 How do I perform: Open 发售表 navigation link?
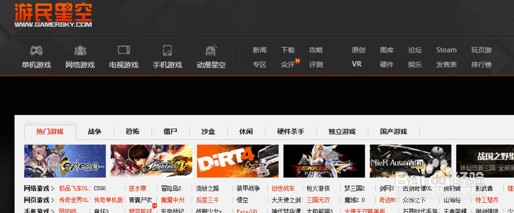[x=447, y=65]
